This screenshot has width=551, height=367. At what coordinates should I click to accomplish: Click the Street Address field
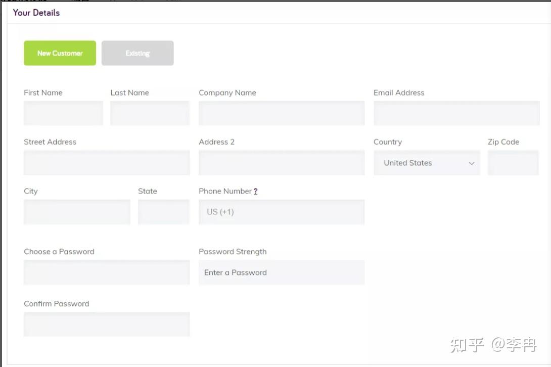[x=107, y=163]
